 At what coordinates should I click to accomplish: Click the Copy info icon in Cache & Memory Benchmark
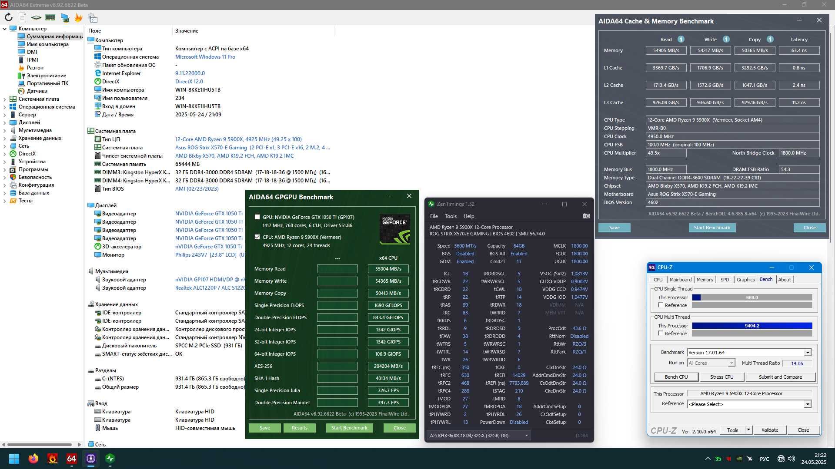tap(770, 39)
